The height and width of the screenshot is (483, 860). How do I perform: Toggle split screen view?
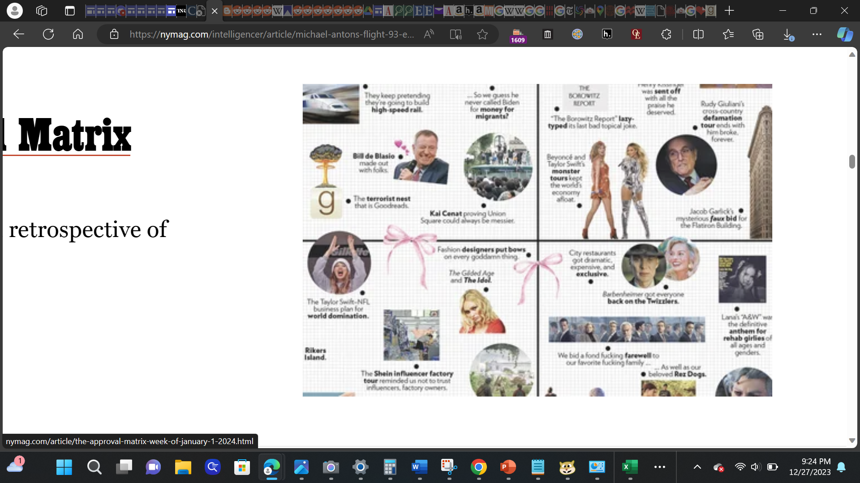[x=698, y=34]
